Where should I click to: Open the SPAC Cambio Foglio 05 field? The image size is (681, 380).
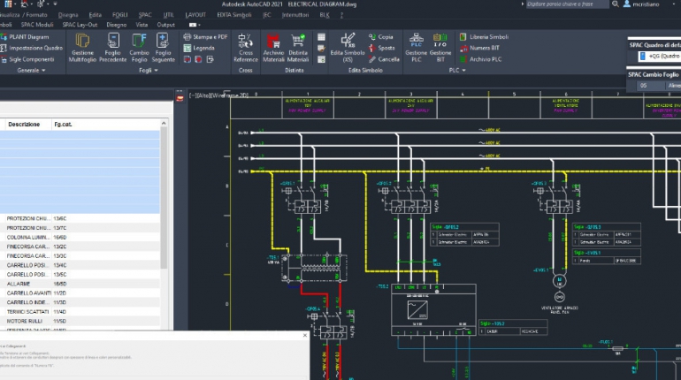(x=651, y=86)
